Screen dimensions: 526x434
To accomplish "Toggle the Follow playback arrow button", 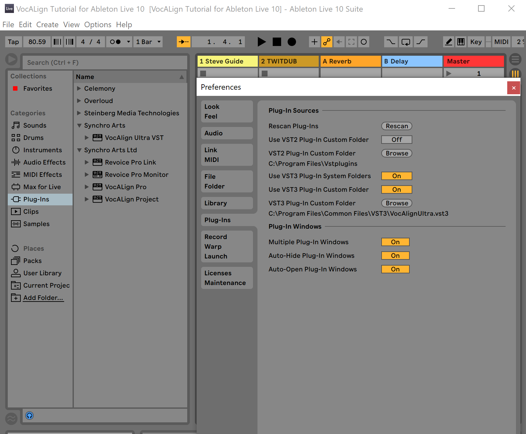I will 183,42.
